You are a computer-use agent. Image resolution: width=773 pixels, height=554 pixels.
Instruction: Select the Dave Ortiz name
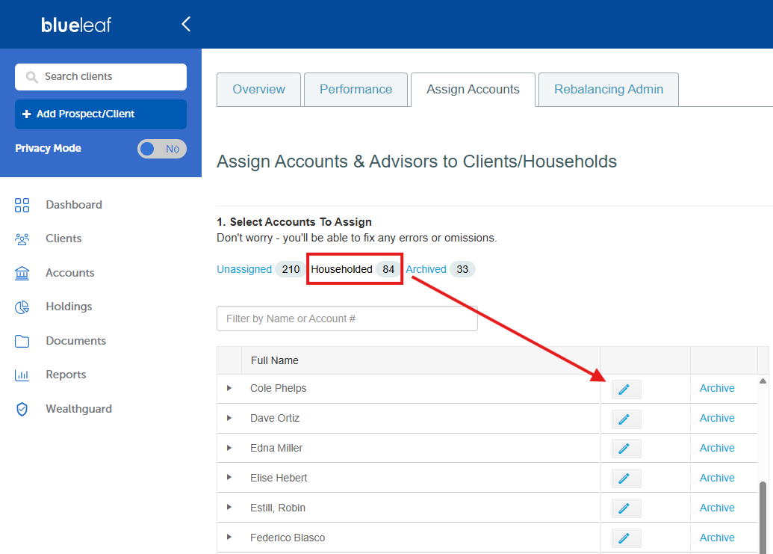[275, 418]
